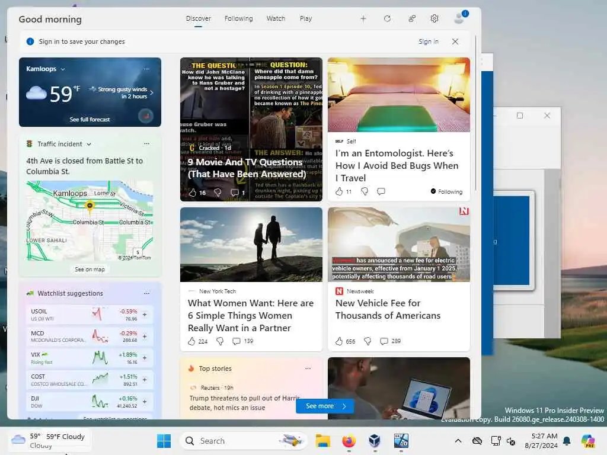The width and height of the screenshot is (607, 455).
Task: Switch to the Watch tab
Action: (x=276, y=18)
